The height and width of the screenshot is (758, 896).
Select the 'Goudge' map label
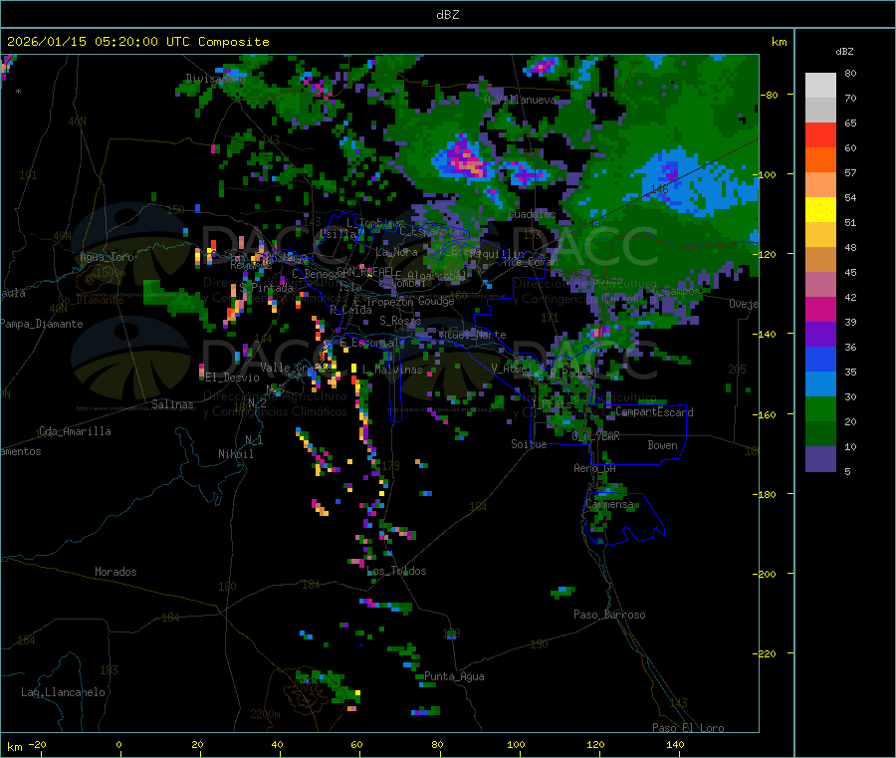(x=435, y=301)
